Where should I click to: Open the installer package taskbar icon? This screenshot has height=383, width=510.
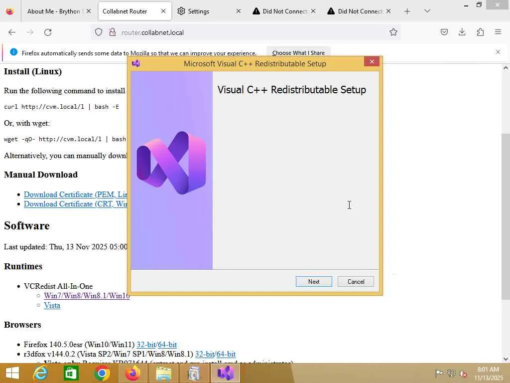(x=194, y=373)
